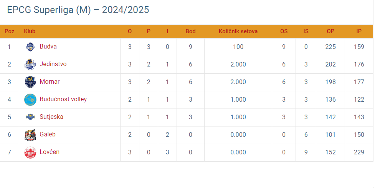This screenshot has height=188, width=375.
Task: Open the Sutjeska team link
Action: pos(51,117)
